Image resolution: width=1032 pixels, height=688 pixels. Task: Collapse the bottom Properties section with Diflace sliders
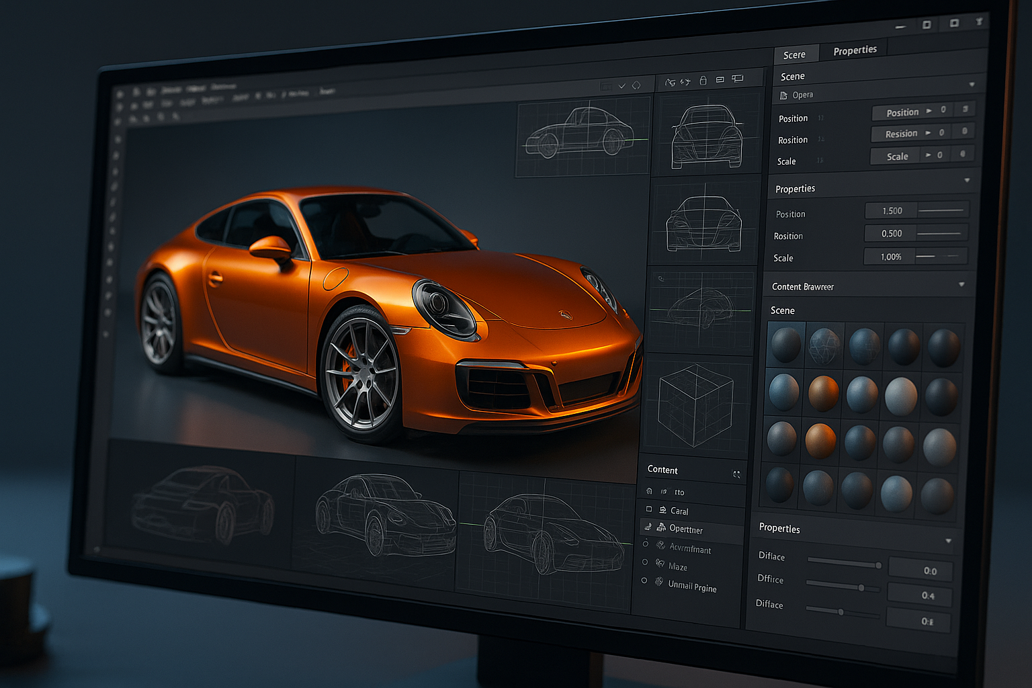[948, 541]
